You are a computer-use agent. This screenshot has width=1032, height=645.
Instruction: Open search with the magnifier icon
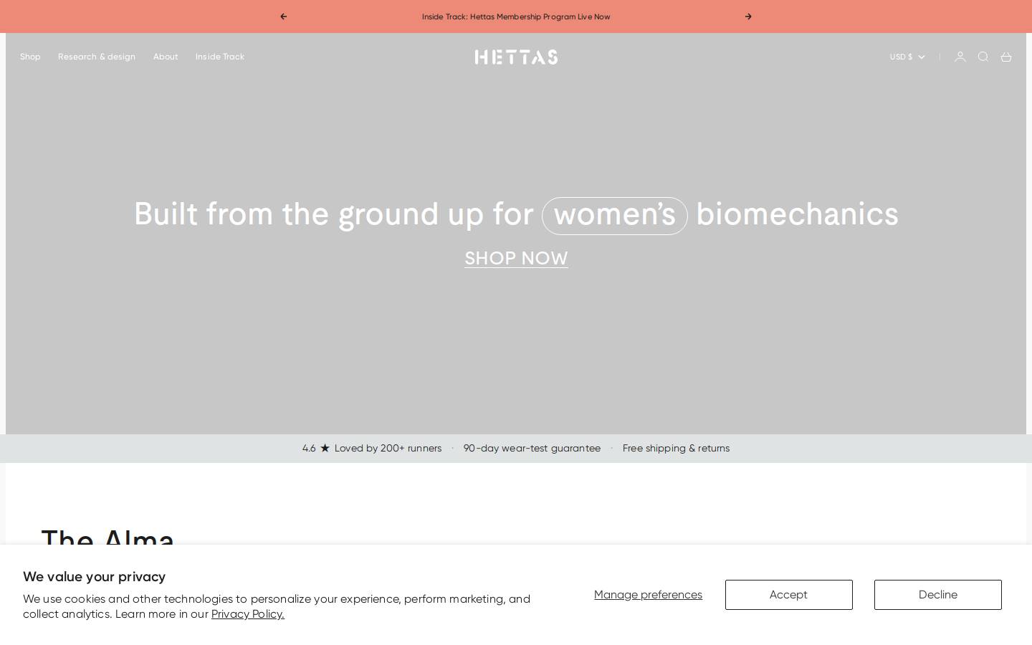983,57
